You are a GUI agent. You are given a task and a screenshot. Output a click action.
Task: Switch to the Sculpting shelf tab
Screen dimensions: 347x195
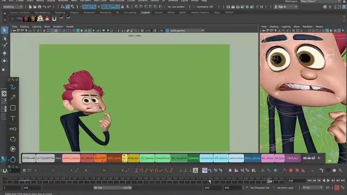60,12
